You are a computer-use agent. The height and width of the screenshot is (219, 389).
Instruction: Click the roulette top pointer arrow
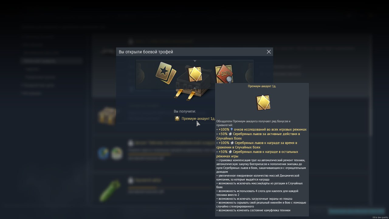coord(195,61)
